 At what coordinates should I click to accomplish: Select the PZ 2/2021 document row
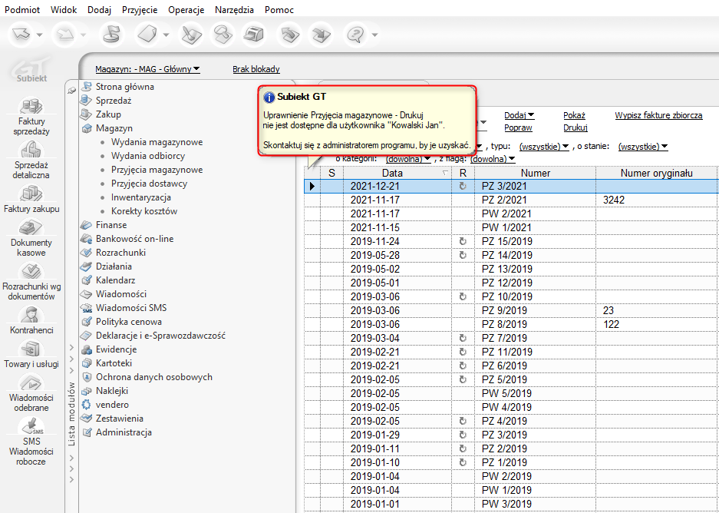click(x=503, y=200)
